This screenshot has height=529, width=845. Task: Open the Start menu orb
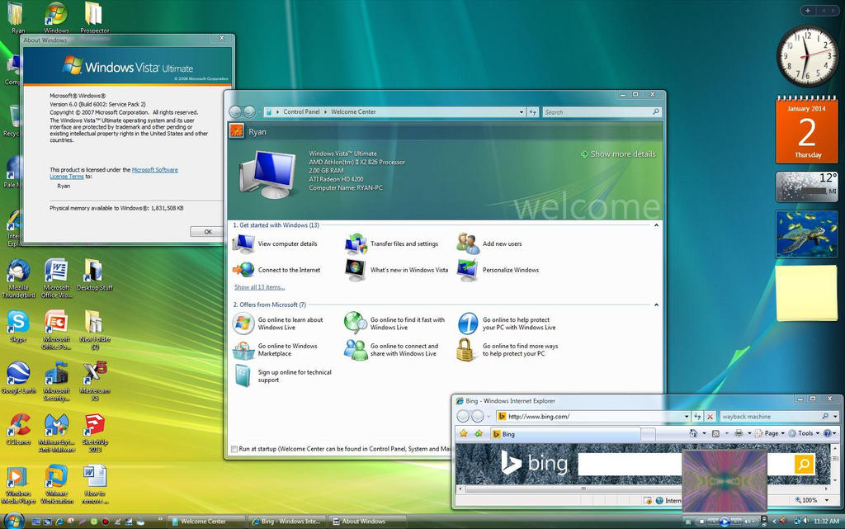coord(14,521)
